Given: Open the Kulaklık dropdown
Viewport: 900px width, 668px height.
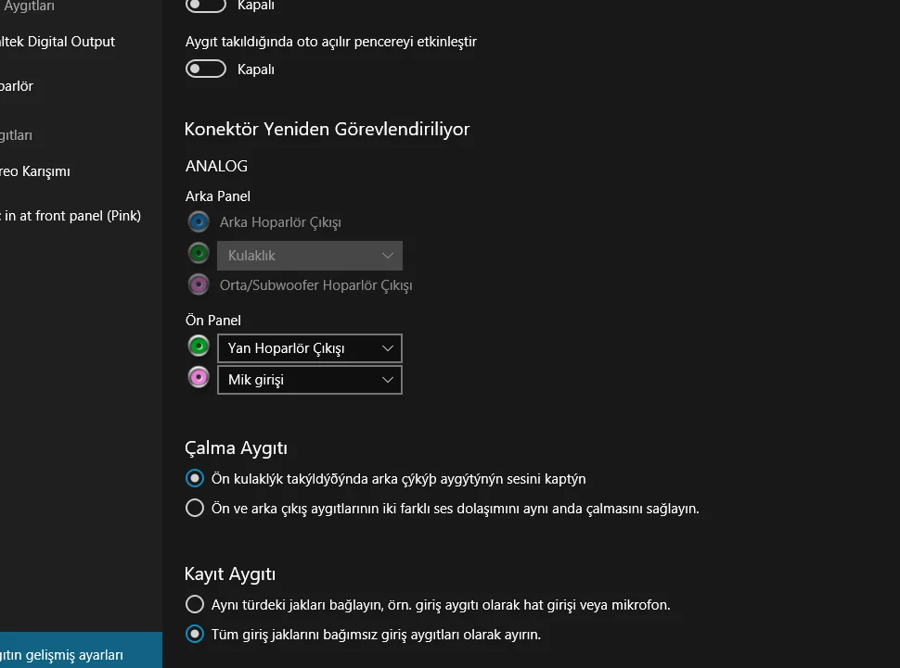Looking at the screenshot, I should point(309,256).
